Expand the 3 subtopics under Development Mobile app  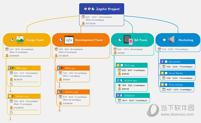pyautogui.click(x=59, y=111)
